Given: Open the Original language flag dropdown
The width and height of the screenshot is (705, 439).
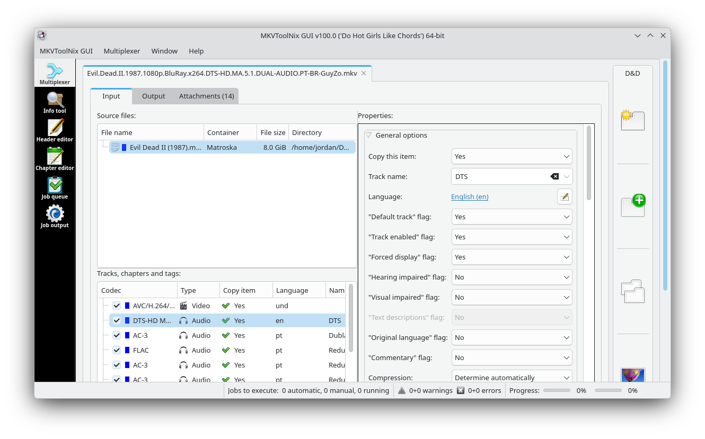Looking at the screenshot, I should point(512,337).
